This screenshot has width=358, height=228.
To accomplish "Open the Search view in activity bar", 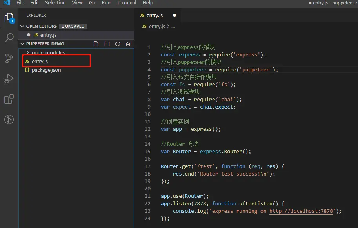I will [x=9, y=38].
